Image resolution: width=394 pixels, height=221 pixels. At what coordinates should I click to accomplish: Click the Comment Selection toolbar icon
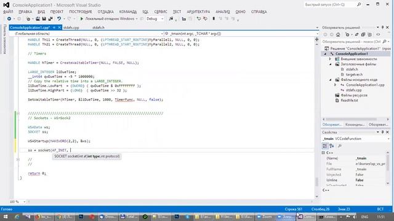tap(198, 19)
